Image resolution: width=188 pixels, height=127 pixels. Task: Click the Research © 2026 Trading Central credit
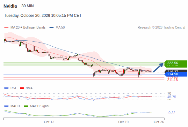point(161,28)
